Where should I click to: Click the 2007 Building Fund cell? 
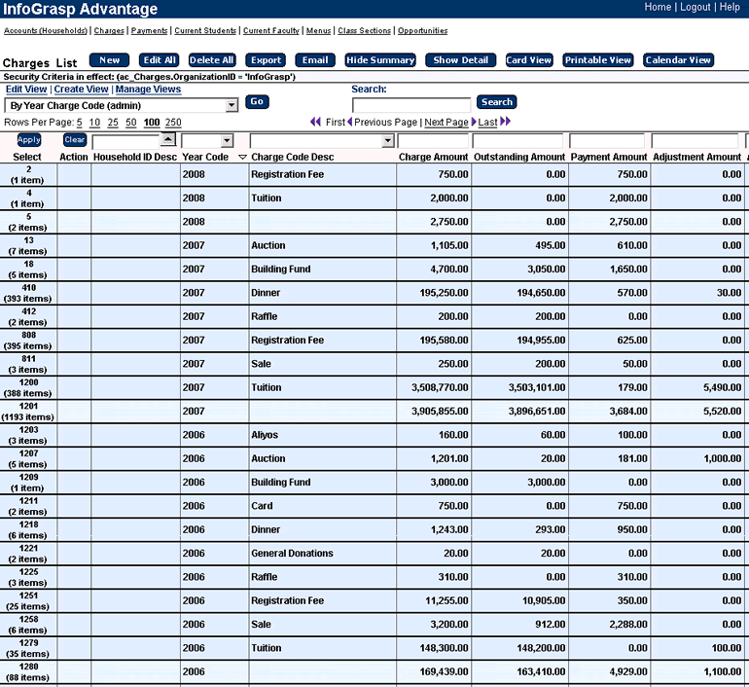click(x=322, y=269)
